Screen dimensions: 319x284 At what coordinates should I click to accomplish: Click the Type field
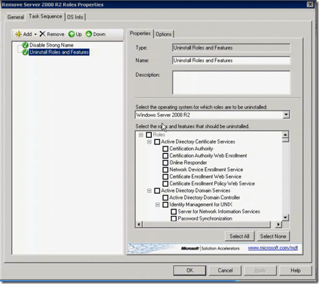tap(231, 48)
